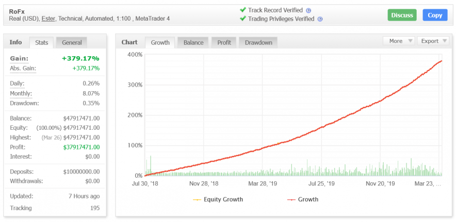Screen dimensions: 456x222
Task: Click the blue Copy button
Action: click(434, 15)
